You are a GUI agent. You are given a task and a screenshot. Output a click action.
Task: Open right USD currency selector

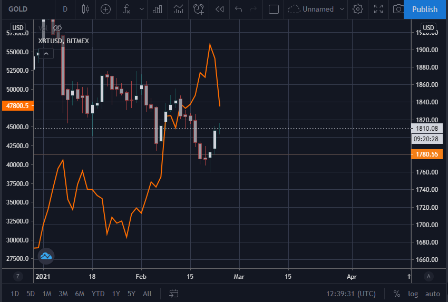(x=428, y=28)
